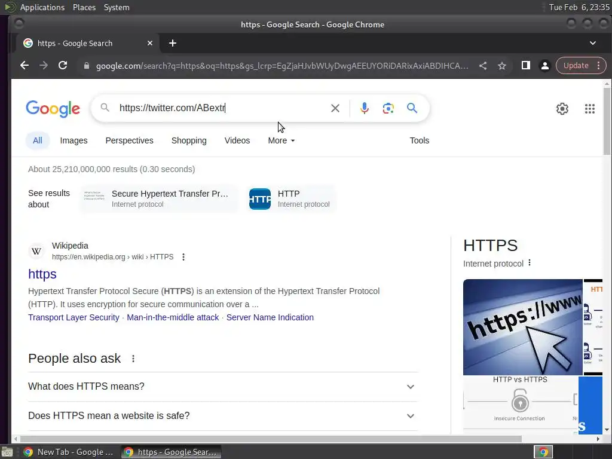Open the Applications menu
612x459 pixels.
click(42, 7)
